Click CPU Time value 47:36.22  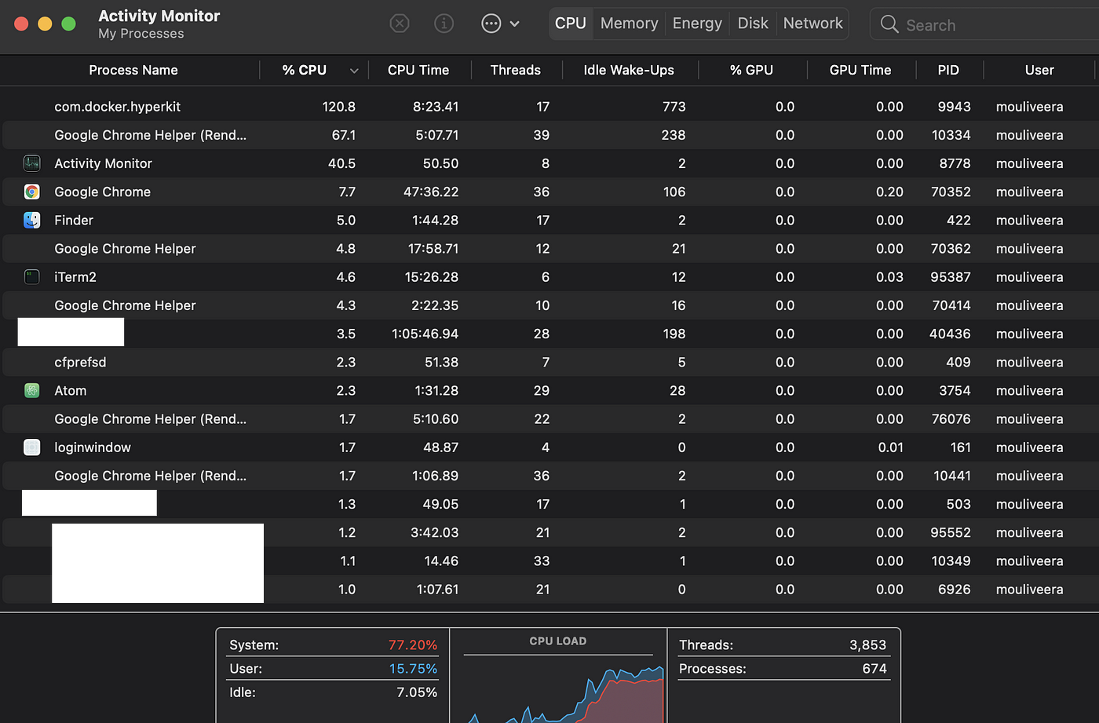click(431, 192)
